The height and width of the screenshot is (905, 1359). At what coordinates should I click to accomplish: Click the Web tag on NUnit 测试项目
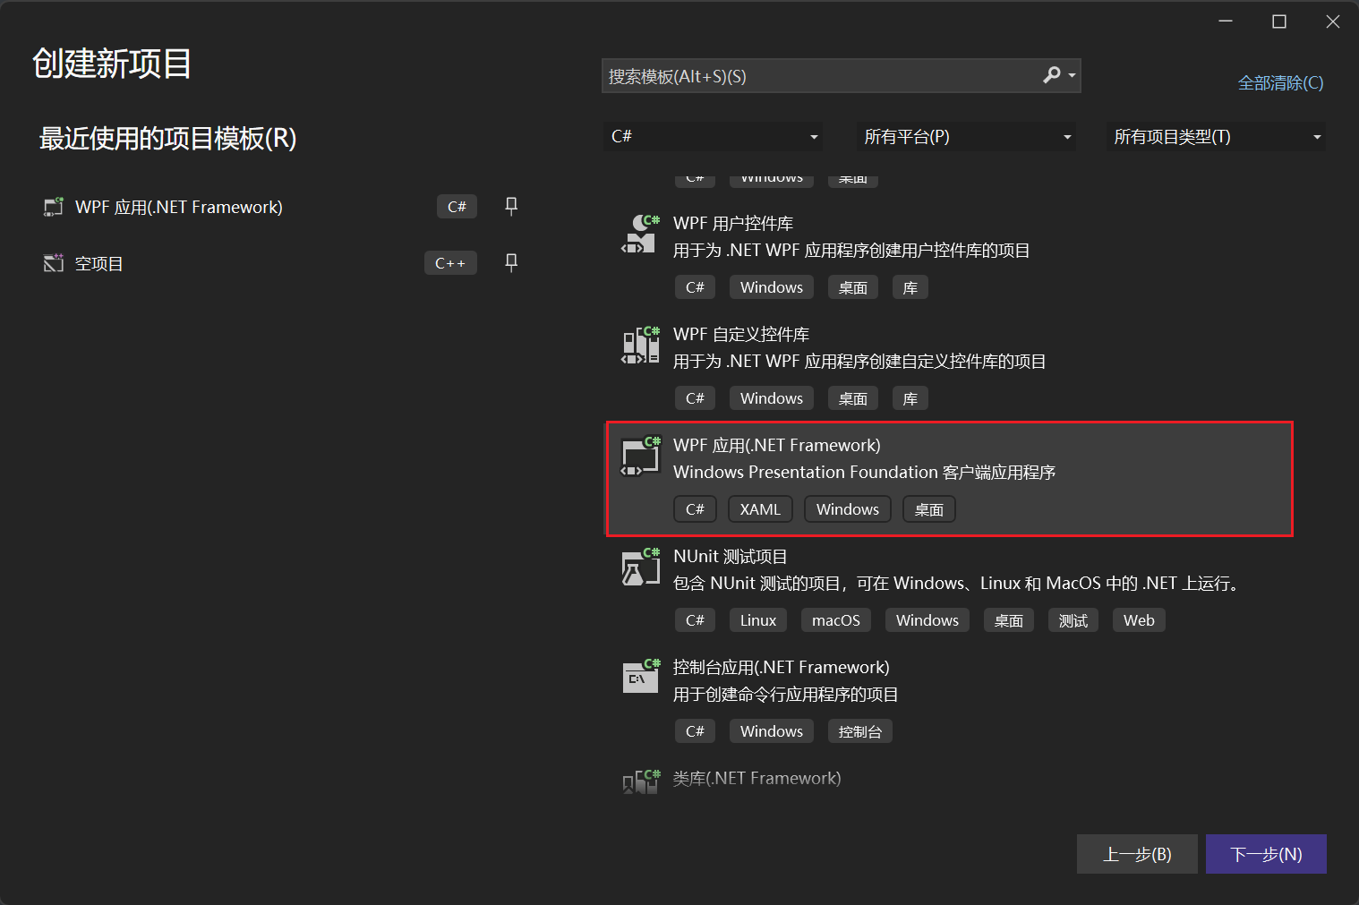click(1139, 620)
